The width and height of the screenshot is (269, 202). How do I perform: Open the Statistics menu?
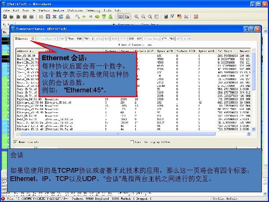tap(75, 10)
